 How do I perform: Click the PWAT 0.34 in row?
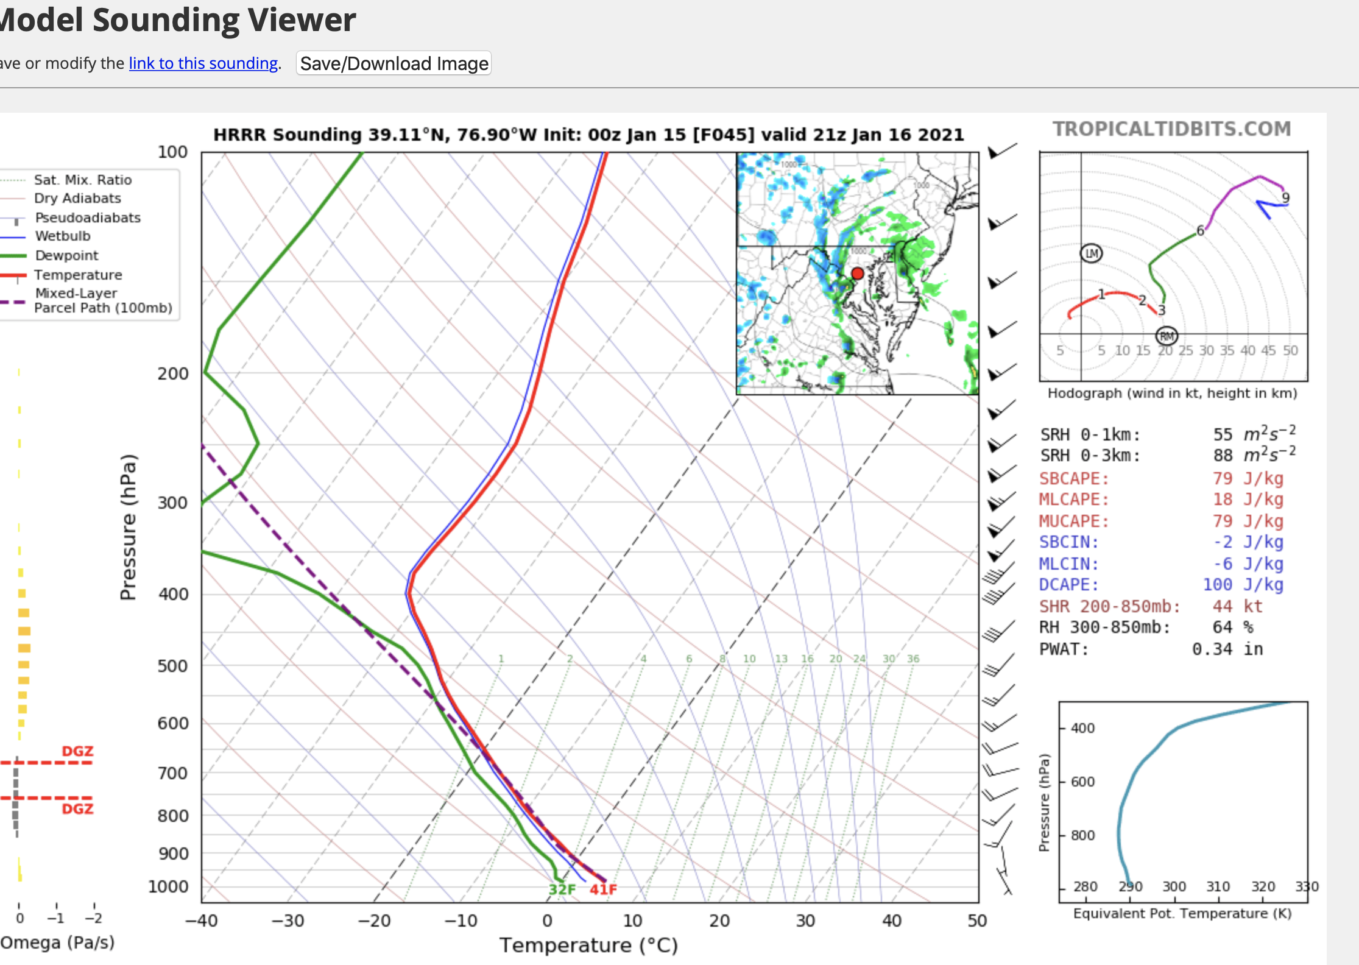pos(1151,649)
